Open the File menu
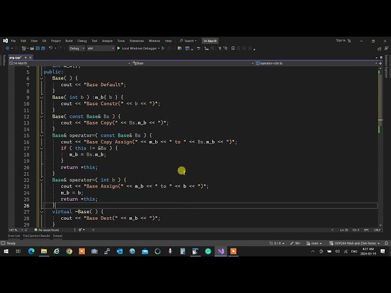 [13, 41]
